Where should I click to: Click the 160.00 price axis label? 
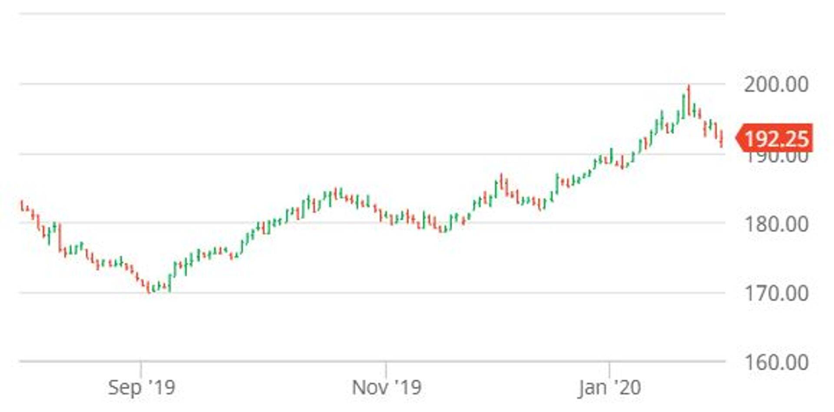[x=776, y=362]
